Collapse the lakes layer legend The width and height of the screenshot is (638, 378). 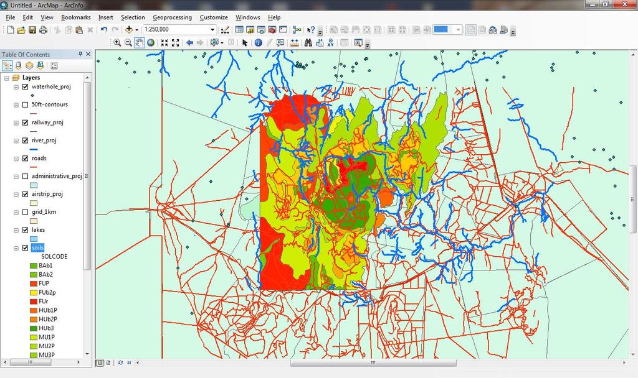[x=16, y=230]
